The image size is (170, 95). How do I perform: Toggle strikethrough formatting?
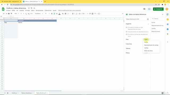point(57,14)
